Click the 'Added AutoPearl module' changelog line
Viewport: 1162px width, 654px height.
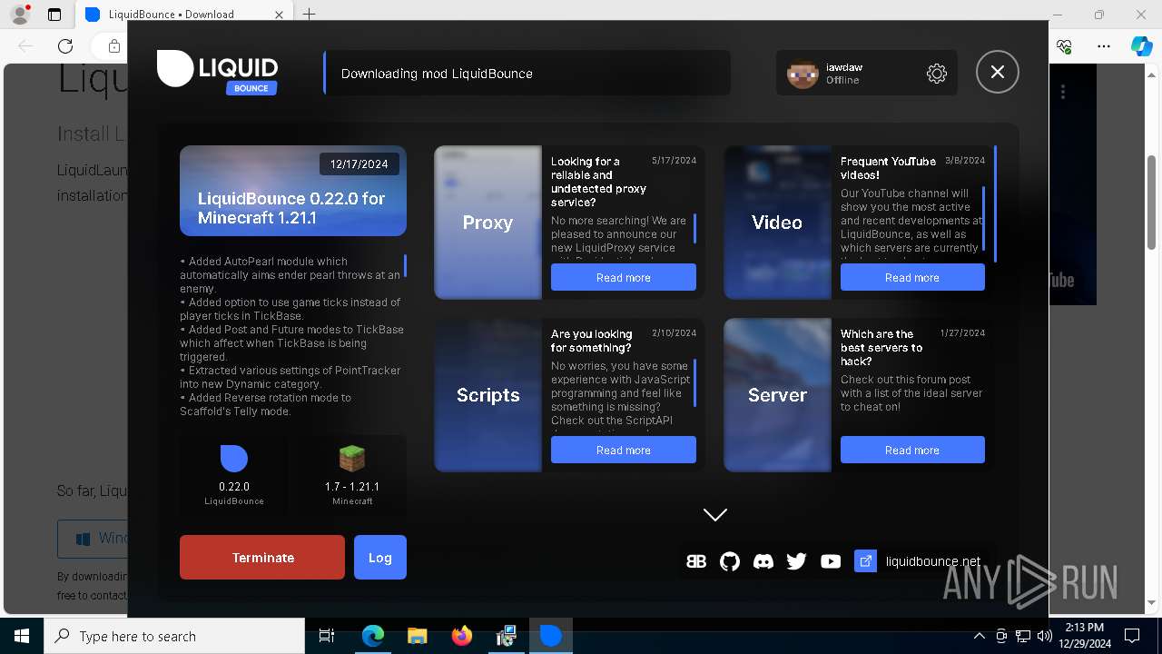pos(290,274)
